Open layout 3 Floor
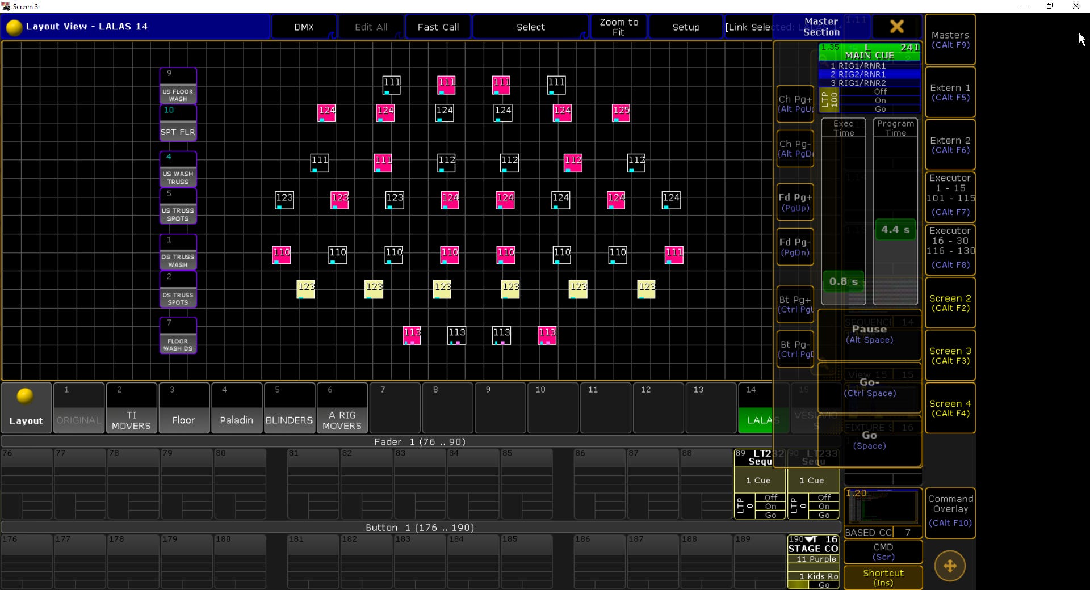The height and width of the screenshot is (590, 1090). coord(183,408)
